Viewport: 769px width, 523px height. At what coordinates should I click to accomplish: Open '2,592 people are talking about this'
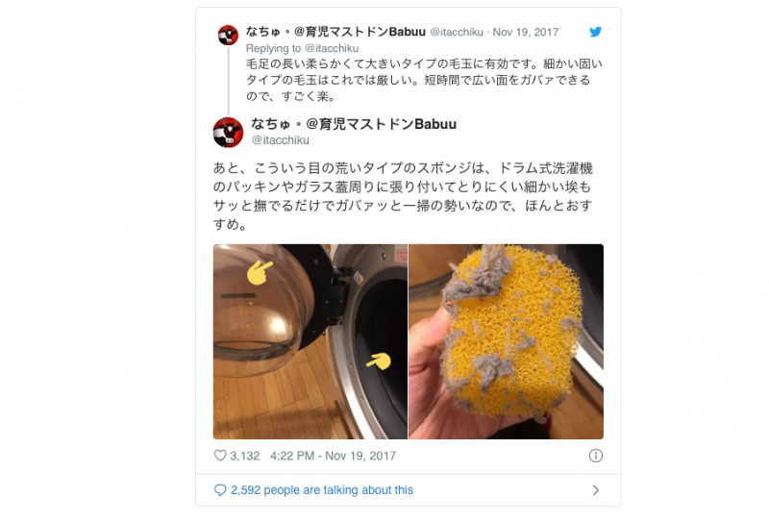point(322,490)
